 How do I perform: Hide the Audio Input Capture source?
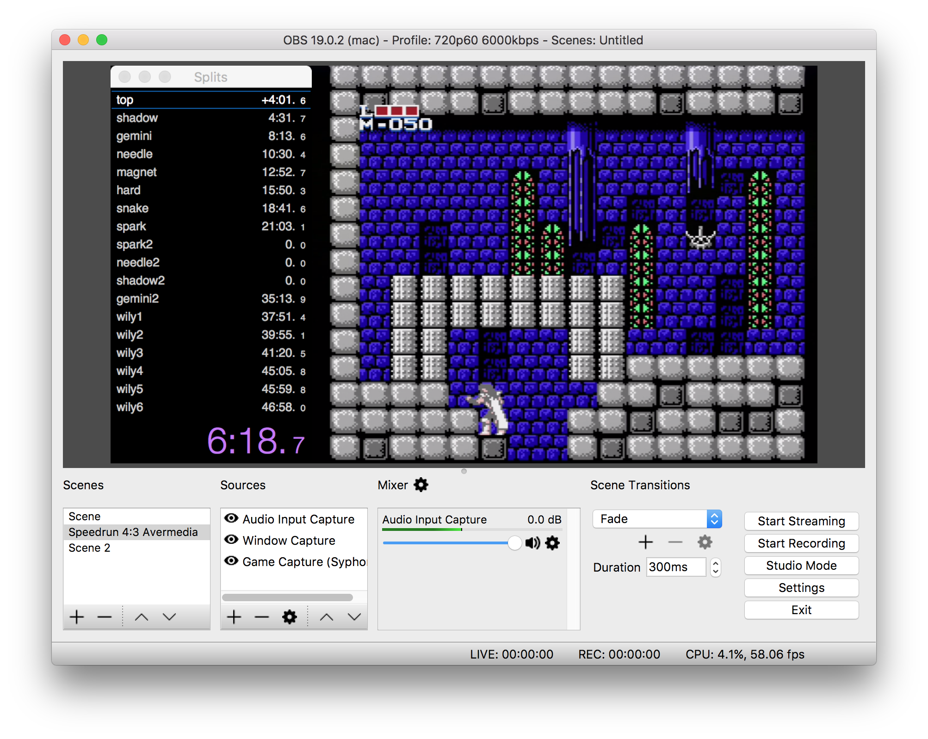231,518
